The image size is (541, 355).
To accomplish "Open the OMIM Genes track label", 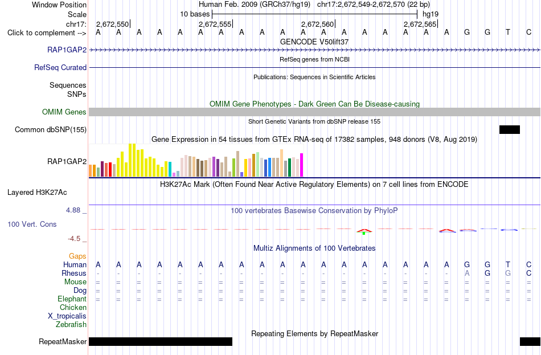I will (x=64, y=112).
